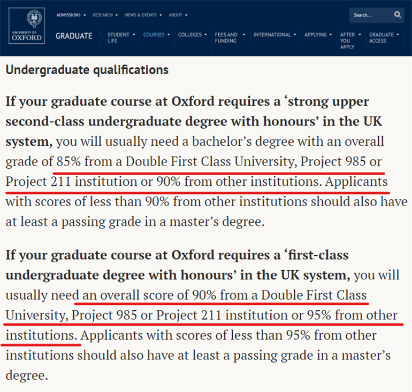Open the Graduate Access tab
Image resolution: width=412 pixels, height=392 pixels.
tap(381, 37)
